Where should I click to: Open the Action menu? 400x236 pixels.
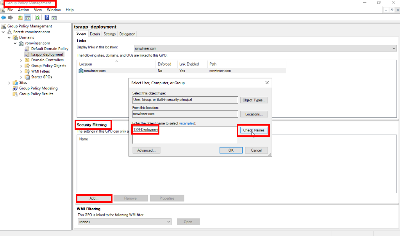23,10
